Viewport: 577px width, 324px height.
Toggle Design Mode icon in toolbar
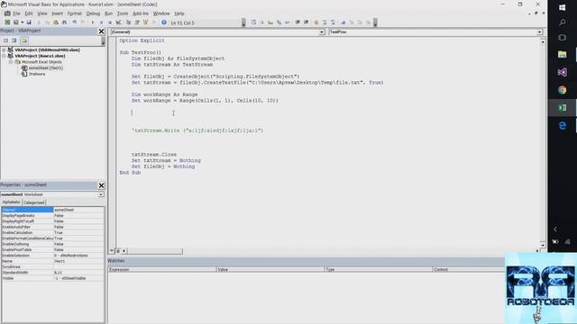[118, 22]
